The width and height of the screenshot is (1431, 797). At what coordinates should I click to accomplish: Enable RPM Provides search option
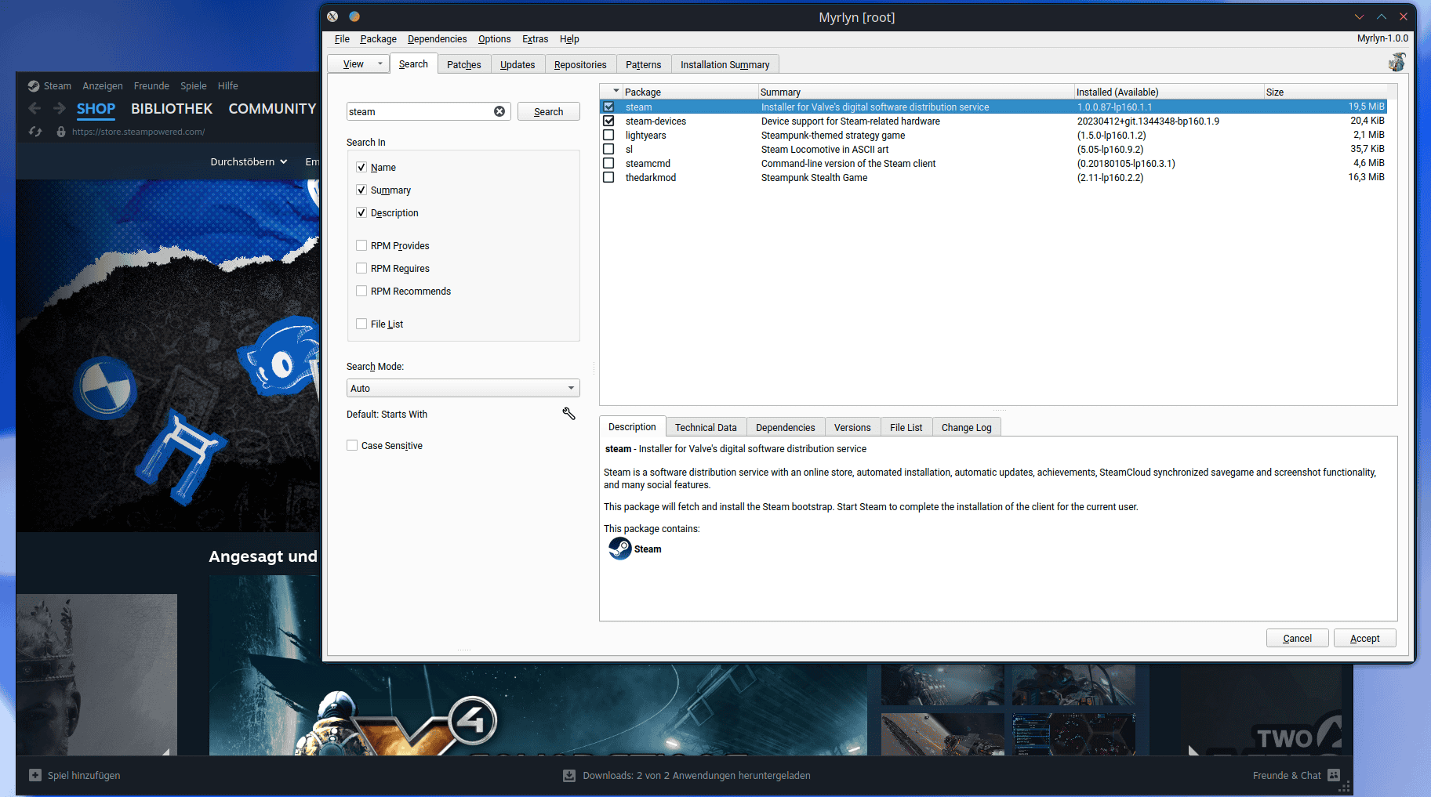coord(361,245)
